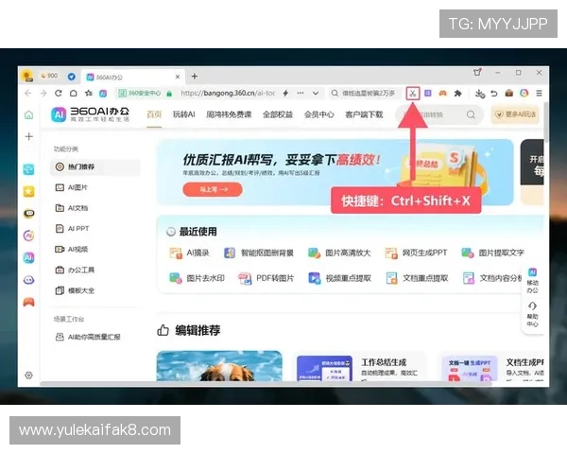Open 周鸿祎免费课 in the navigation
Viewport: 567px width, 454px height.
229,114
